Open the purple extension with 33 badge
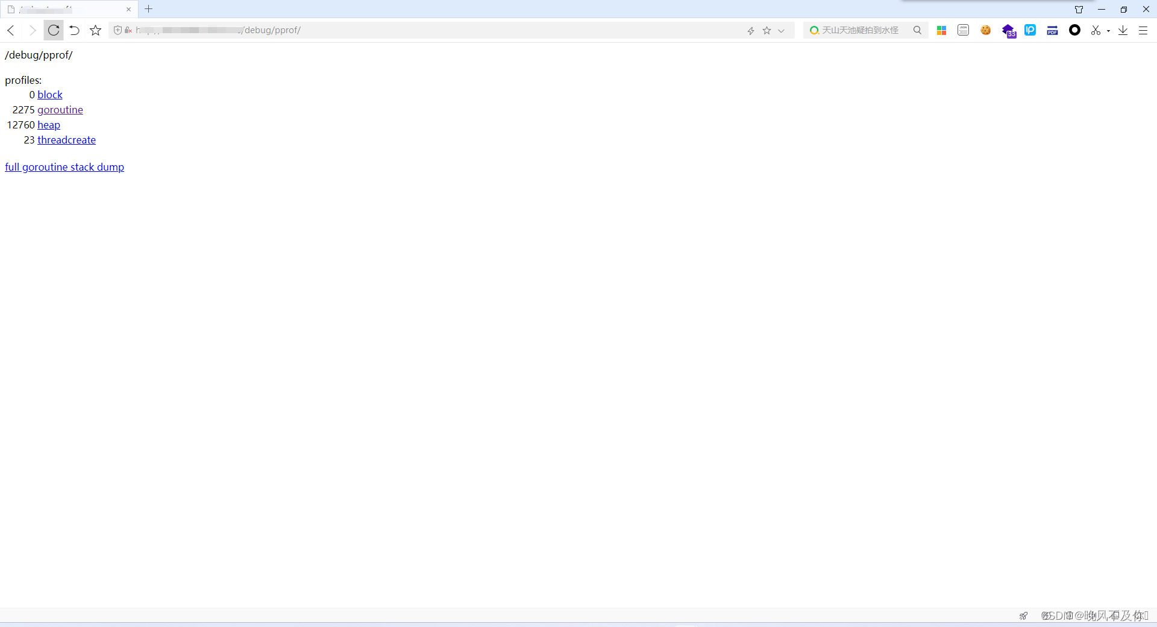This screenshot has width=1157, height=627. tap(1009, 31)
